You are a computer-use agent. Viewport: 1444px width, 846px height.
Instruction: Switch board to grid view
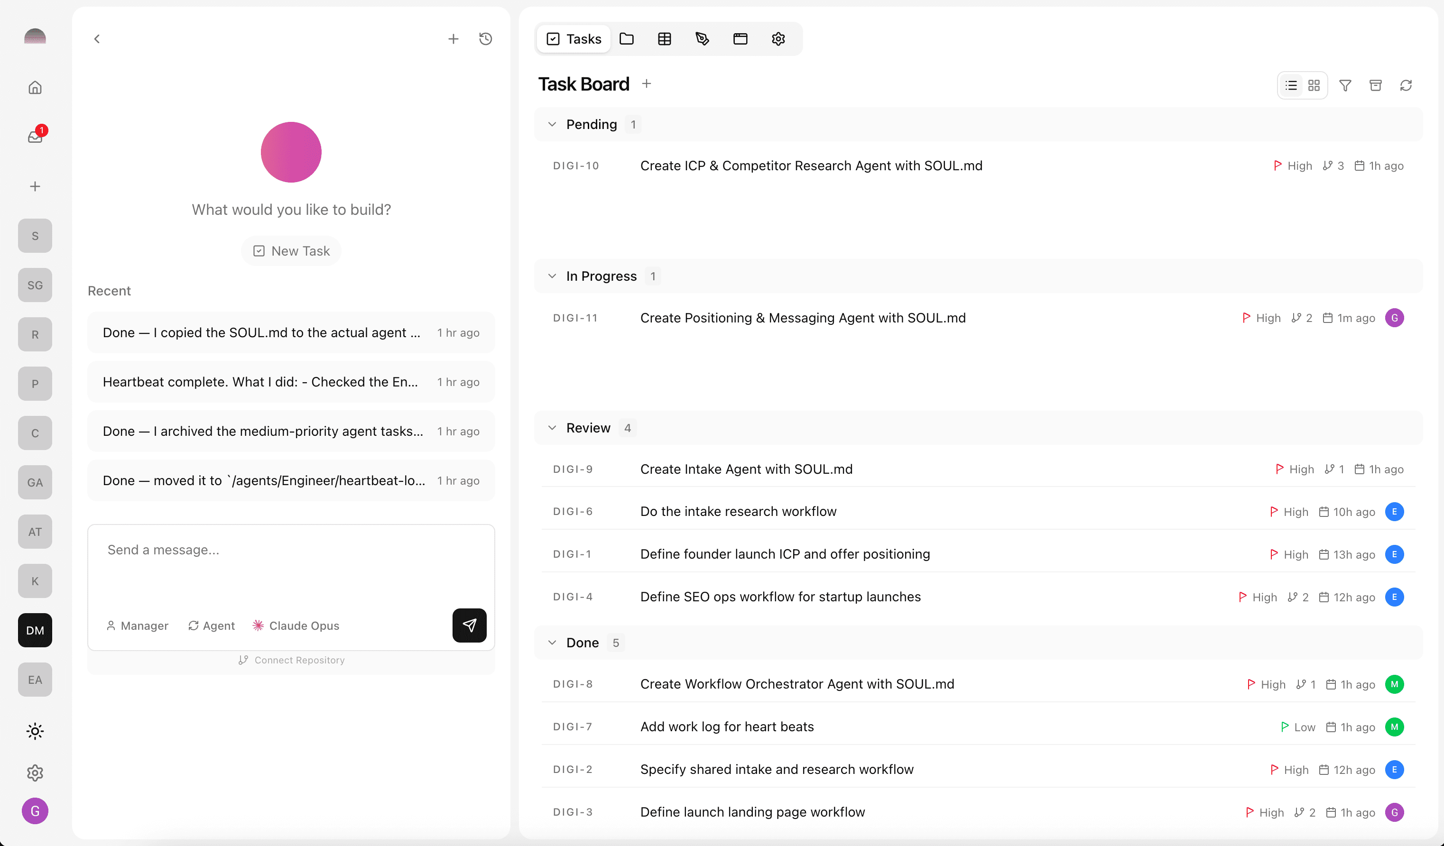tap(1315, 85)
